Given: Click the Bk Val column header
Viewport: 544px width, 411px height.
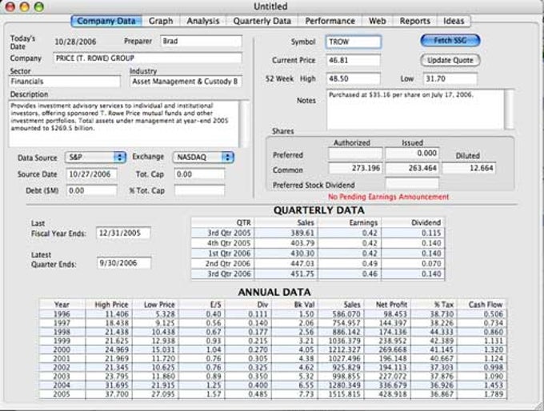Looking at the screenshot, I should pyautogui.click(x=294, y=305).
